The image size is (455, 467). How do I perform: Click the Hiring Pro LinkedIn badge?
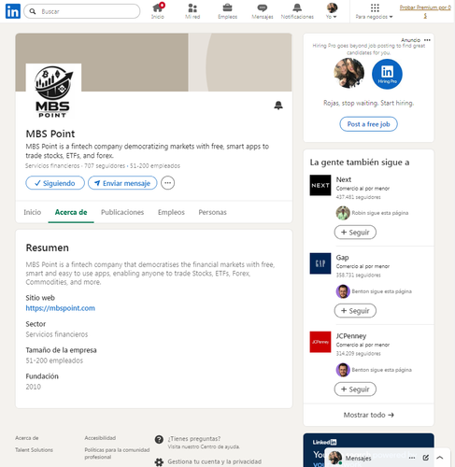[387, 74]
